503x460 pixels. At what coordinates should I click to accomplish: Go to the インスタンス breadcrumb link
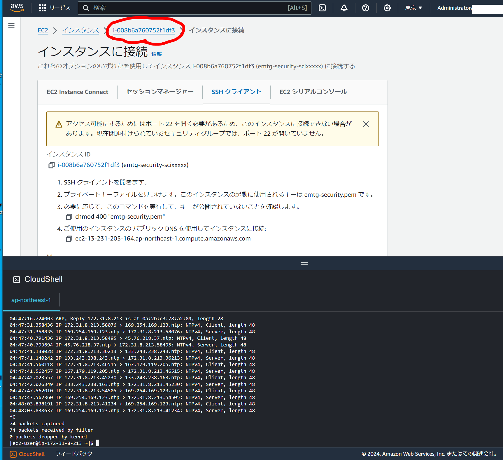pyautogui.click(x=81, y=30)
